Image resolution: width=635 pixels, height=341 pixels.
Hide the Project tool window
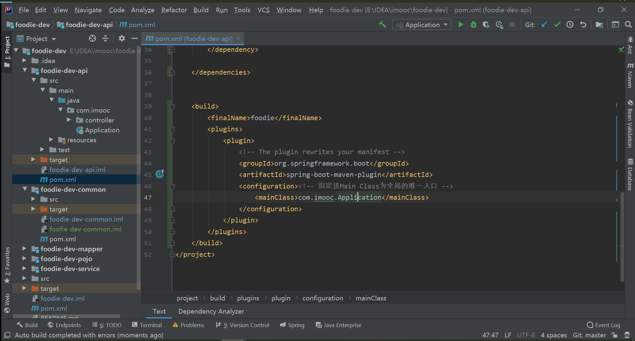click(x=134, y=39)
